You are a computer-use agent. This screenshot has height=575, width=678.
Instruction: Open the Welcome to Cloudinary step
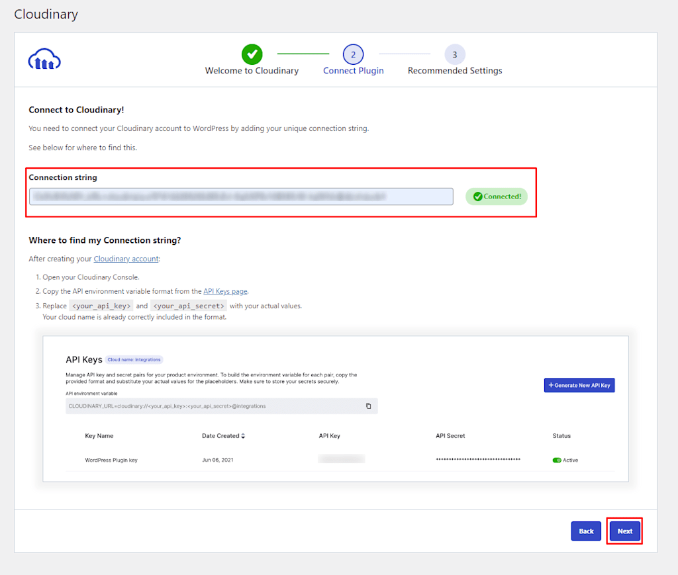[x=252, y=70]
